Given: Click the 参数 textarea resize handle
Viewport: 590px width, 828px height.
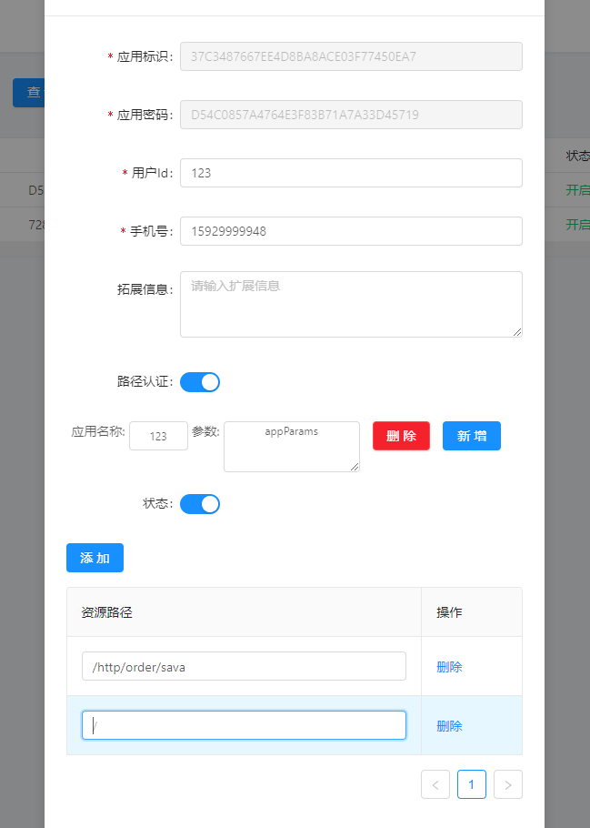Looking at the screenshot, I should [x=355, y=466].
